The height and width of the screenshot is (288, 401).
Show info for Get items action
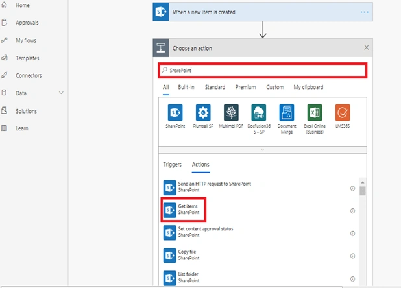pyautogui.click(x=352, y=211)
